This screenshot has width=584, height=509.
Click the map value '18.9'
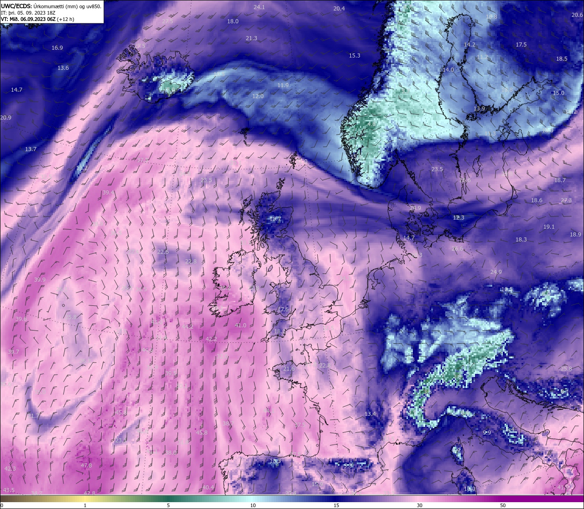click(575, 235)
